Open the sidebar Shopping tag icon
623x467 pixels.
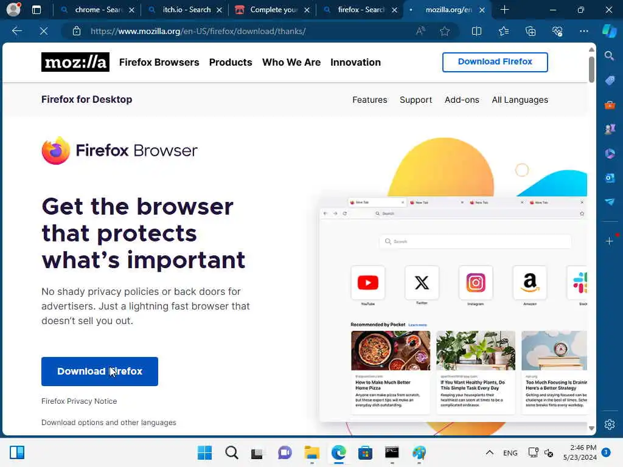610,81
